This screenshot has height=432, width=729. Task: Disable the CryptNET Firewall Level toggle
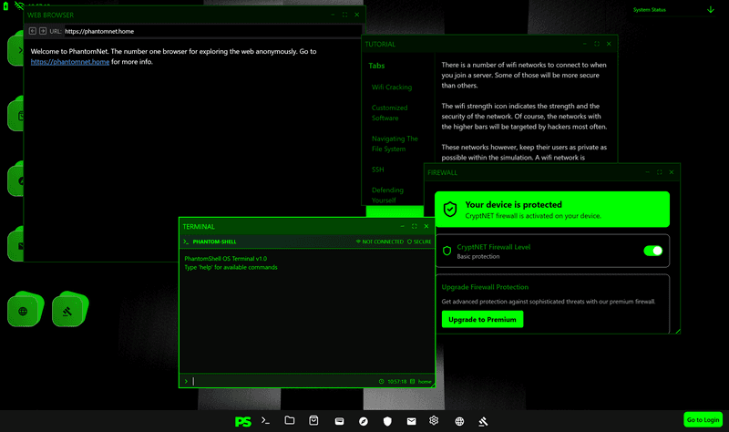[652, 251]
